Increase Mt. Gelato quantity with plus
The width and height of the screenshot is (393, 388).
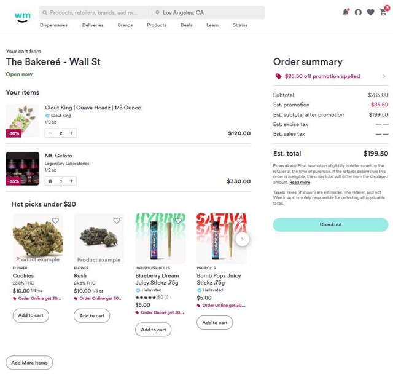click(71, 181)
